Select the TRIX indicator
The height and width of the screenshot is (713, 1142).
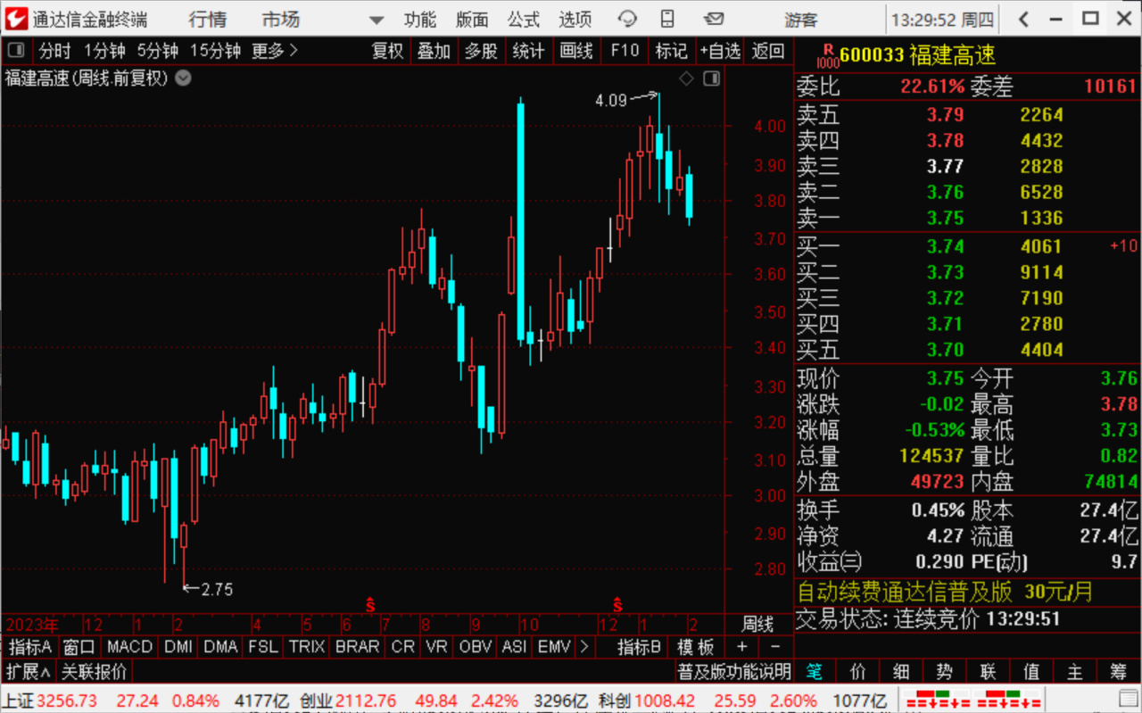[x=307, y=646]
